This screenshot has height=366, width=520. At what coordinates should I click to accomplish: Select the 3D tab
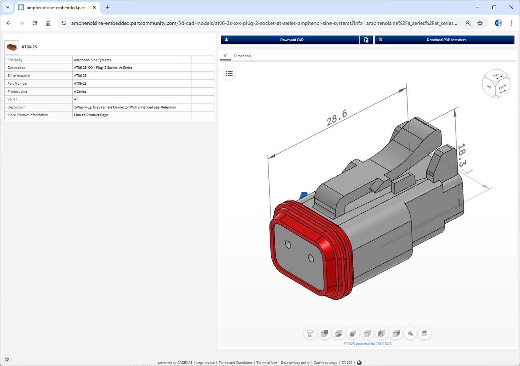(225, 56)
